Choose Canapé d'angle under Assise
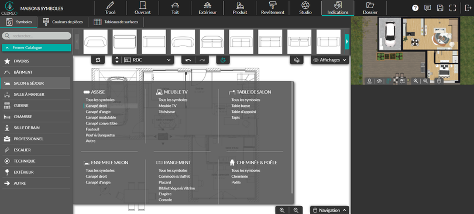474x214 pixels. [x=98, y=112]
